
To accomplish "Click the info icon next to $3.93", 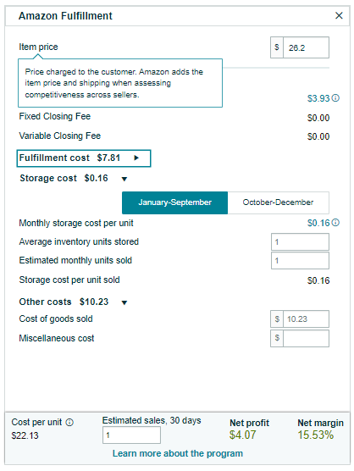I will 336,98.
